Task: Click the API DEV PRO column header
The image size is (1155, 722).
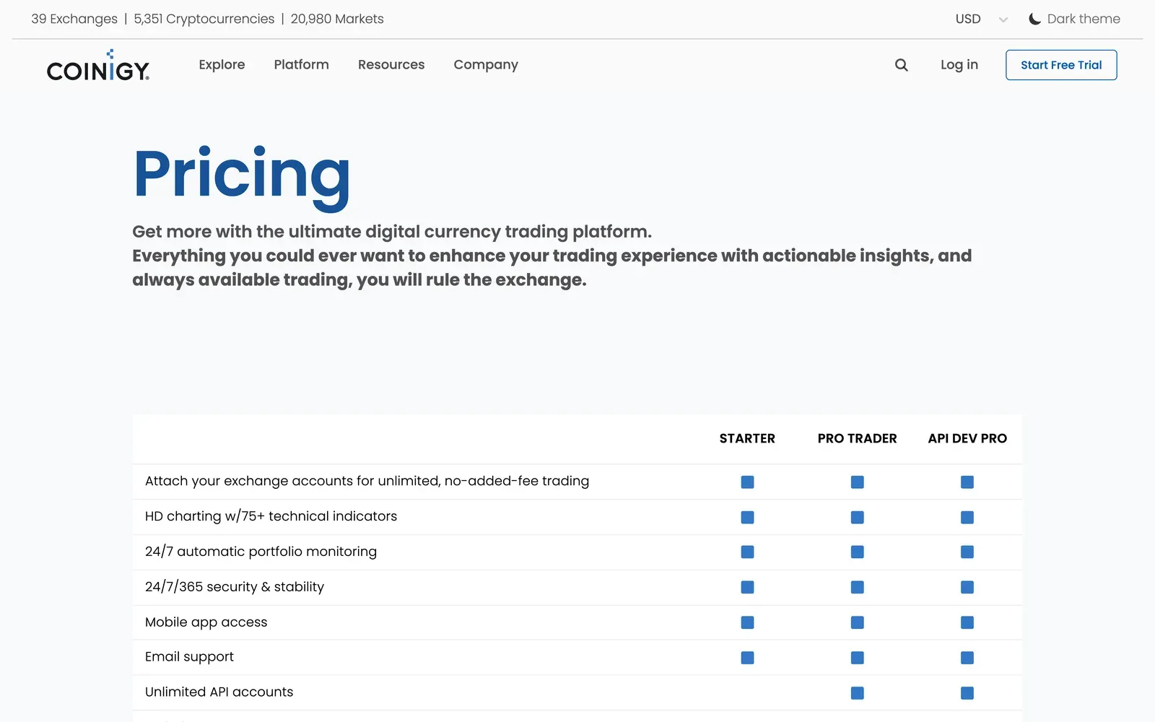Action: click(967, 438)
